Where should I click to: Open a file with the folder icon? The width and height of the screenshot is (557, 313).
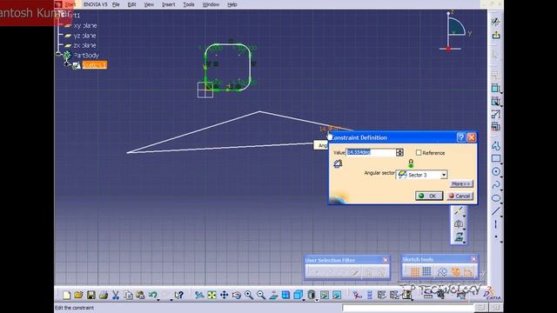point(78,296)
